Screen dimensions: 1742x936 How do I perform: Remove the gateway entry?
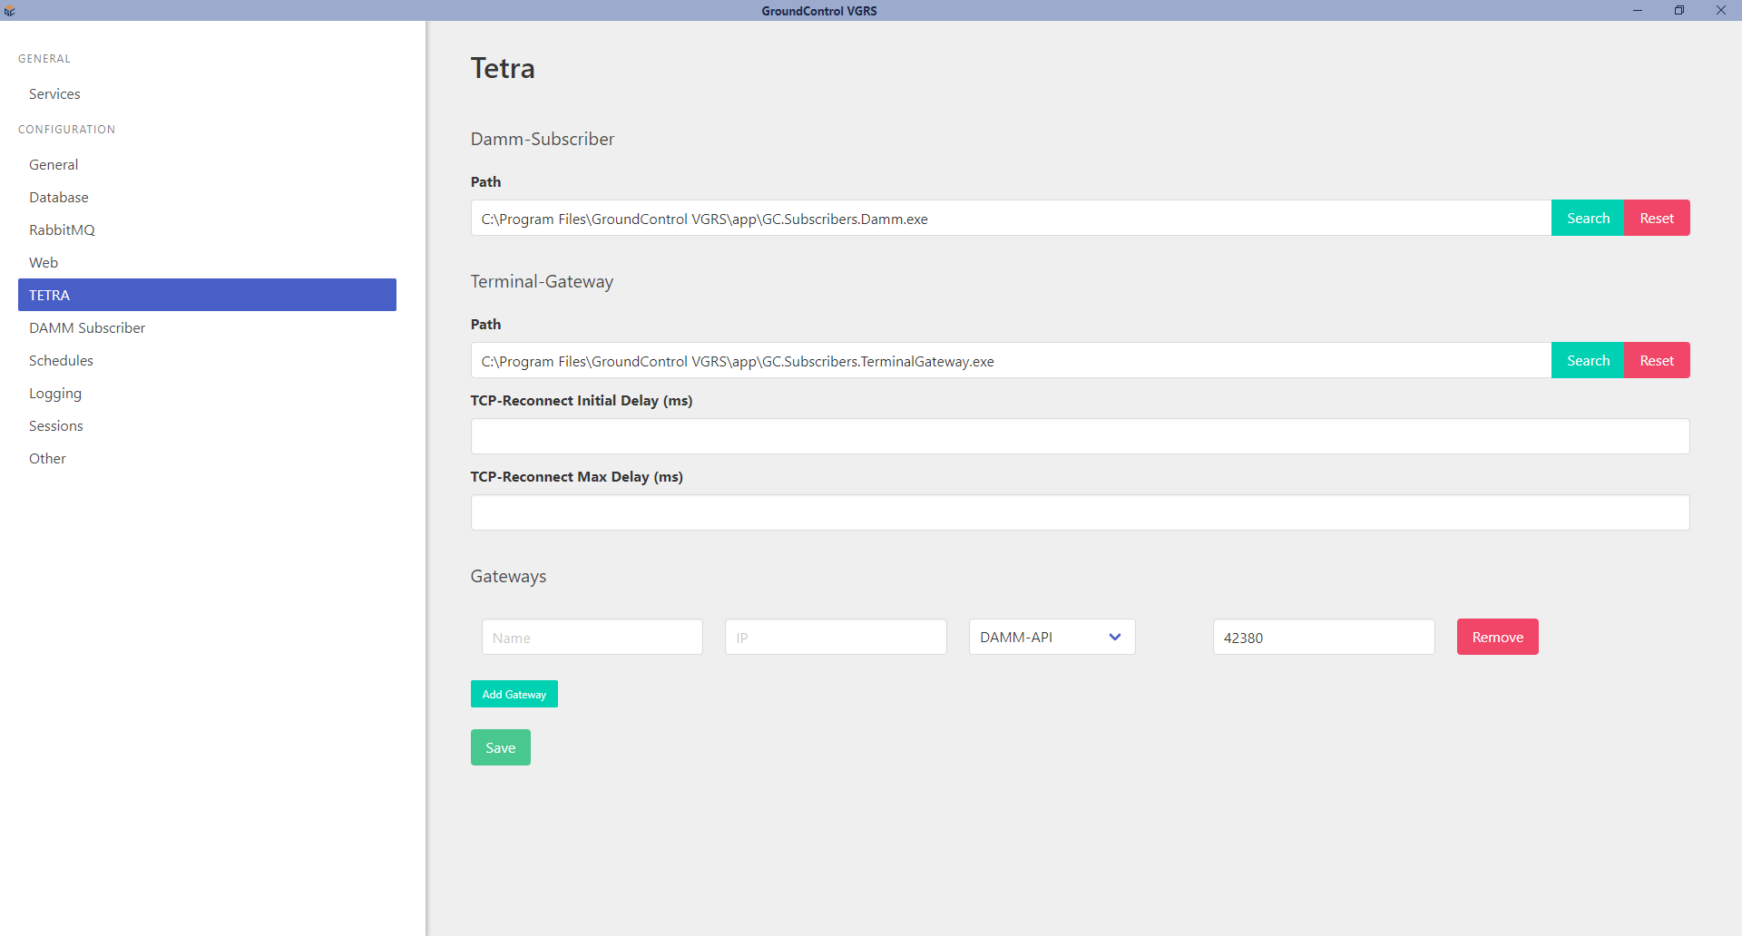coord(1497,638)
